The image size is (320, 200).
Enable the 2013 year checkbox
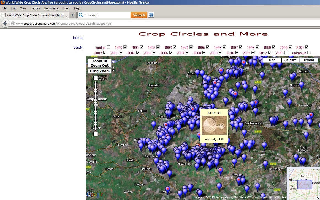coord(286,52)
